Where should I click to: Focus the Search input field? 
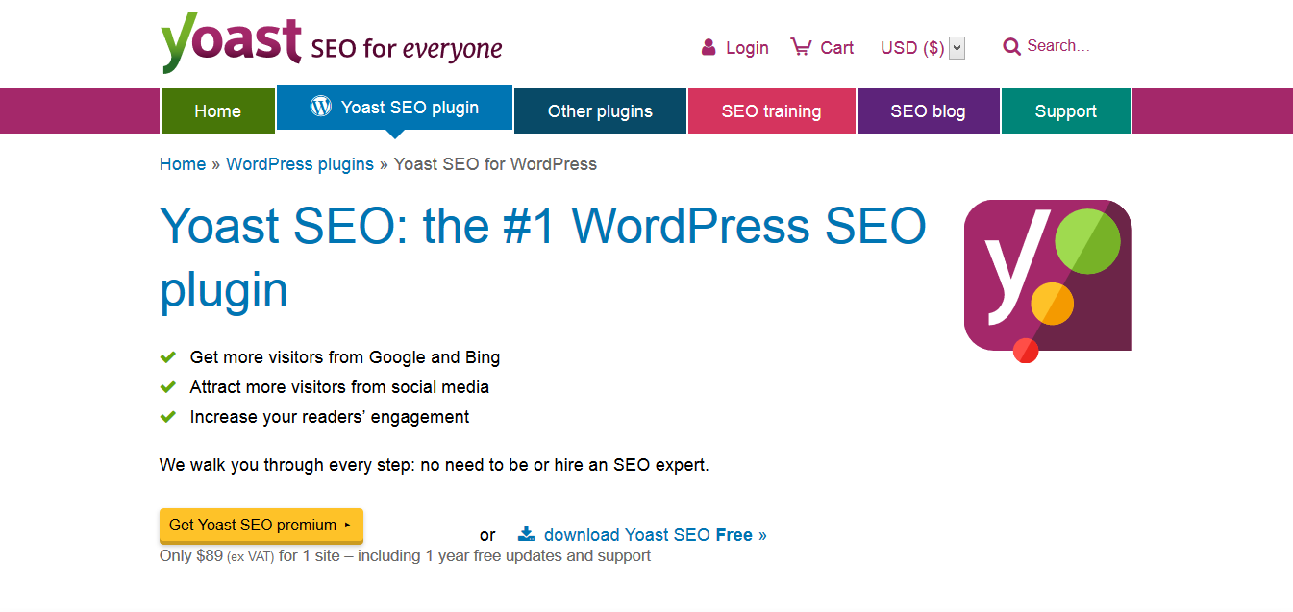(1058, 46)
